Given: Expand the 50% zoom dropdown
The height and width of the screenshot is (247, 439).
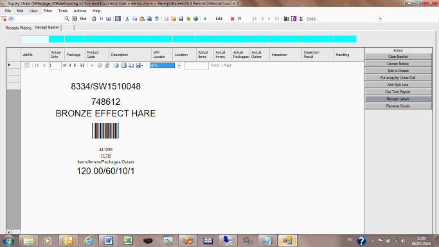Looking at the screenshot, I should click(179, 66).
